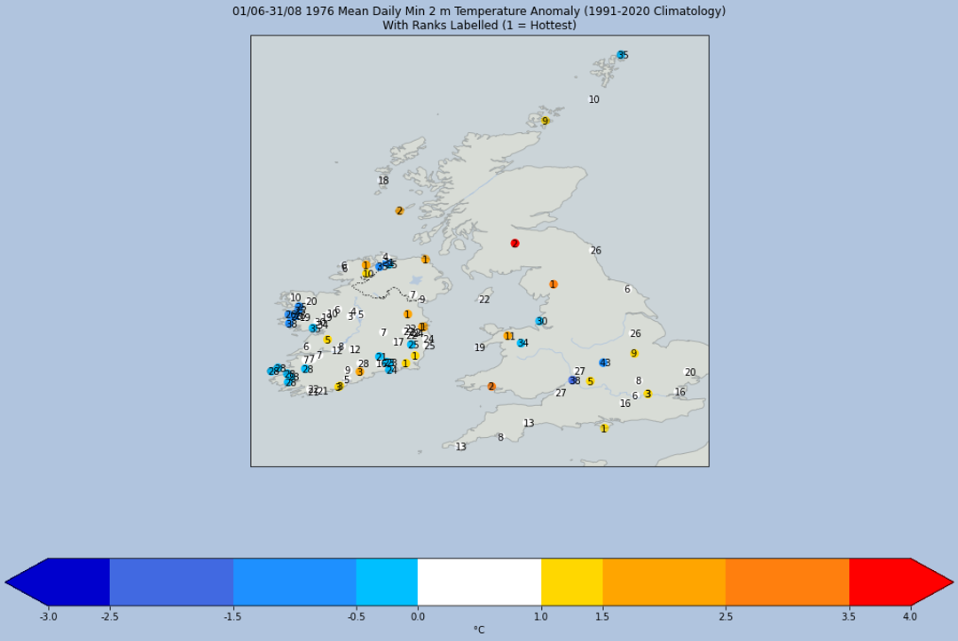Select the "-1.5" colorbar tick label

(x=232, y=616)
